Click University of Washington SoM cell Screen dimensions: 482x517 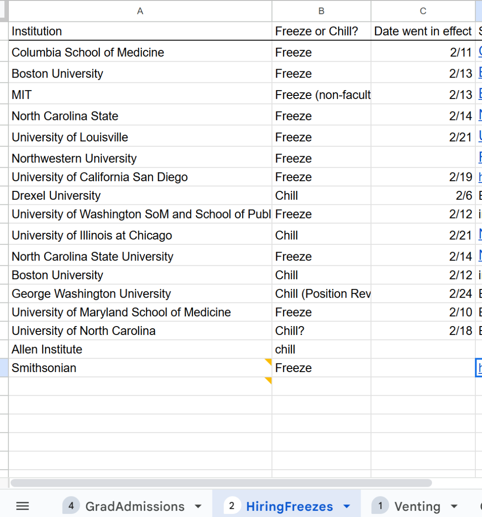(x=140, y=214)
